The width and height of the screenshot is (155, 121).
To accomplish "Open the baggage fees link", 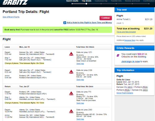I will click(x=130, y=40).
